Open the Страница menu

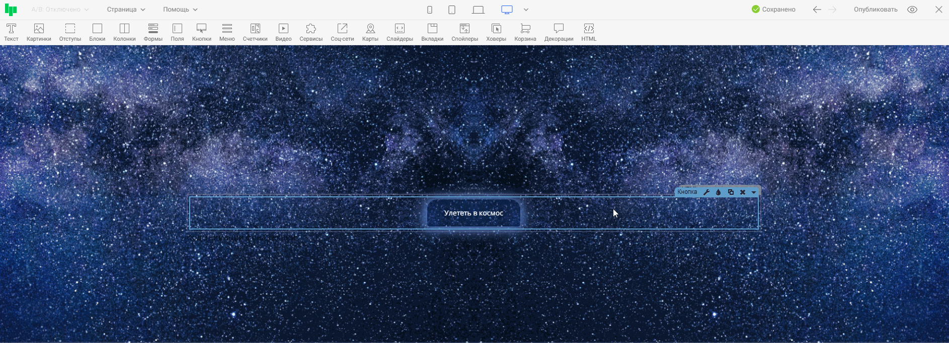pos(126,10)
